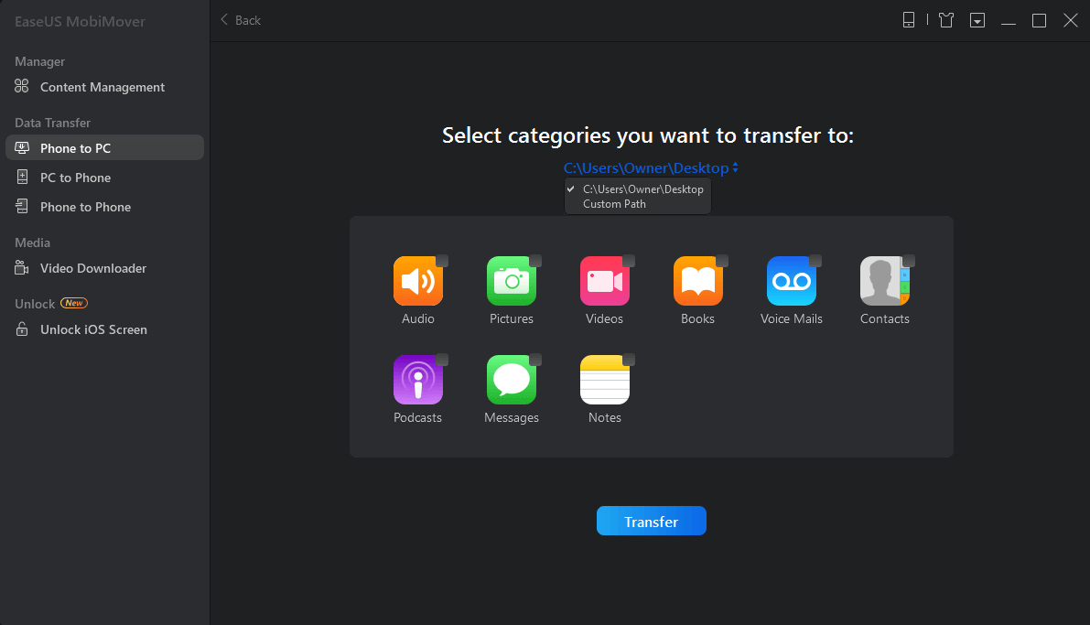Open the theme shirt icon in titlebar

945,19
